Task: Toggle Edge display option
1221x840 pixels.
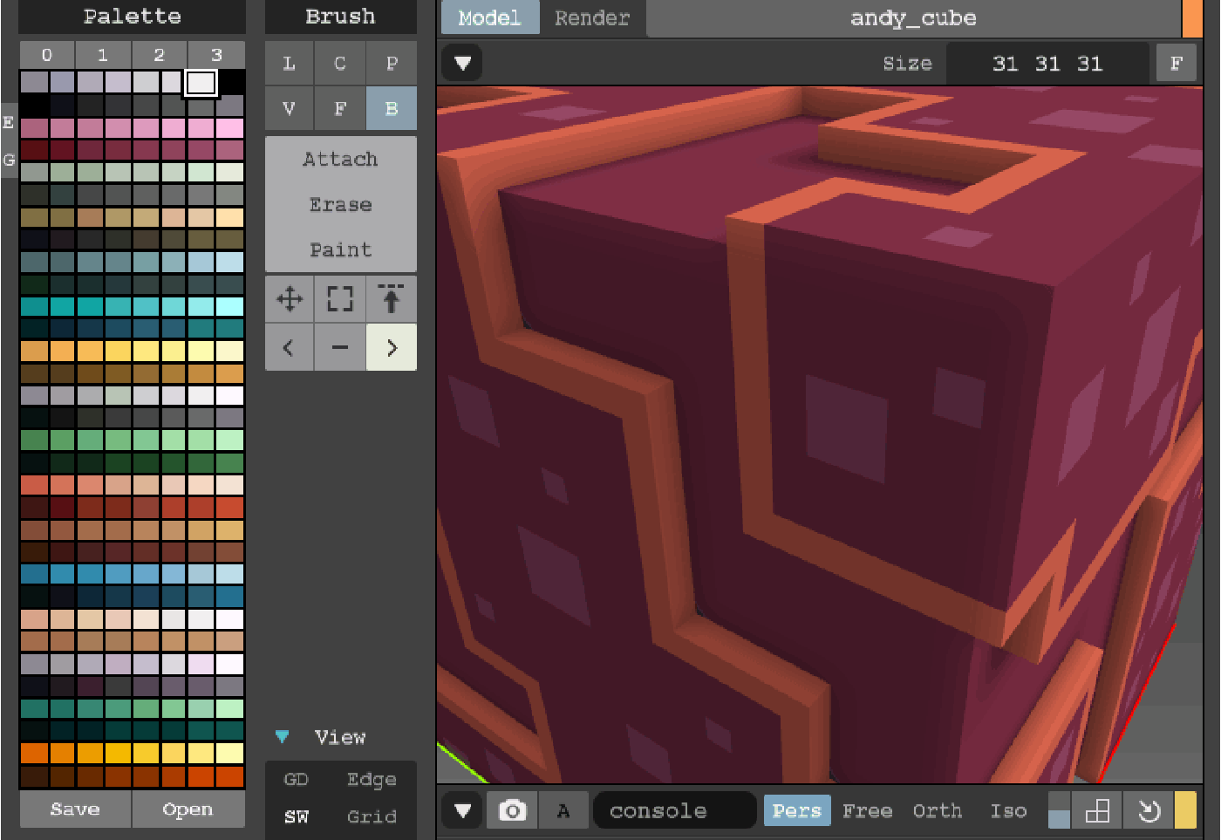Action: [372, 779]
